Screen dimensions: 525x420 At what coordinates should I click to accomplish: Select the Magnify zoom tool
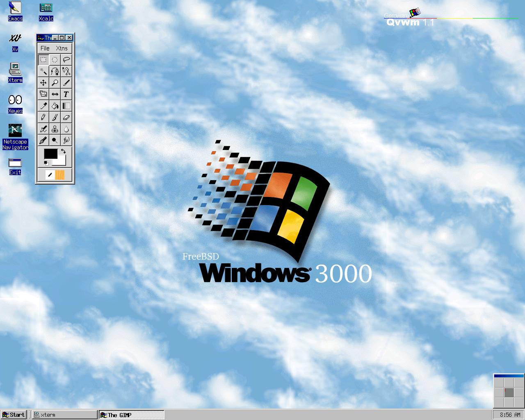point(55,82)
